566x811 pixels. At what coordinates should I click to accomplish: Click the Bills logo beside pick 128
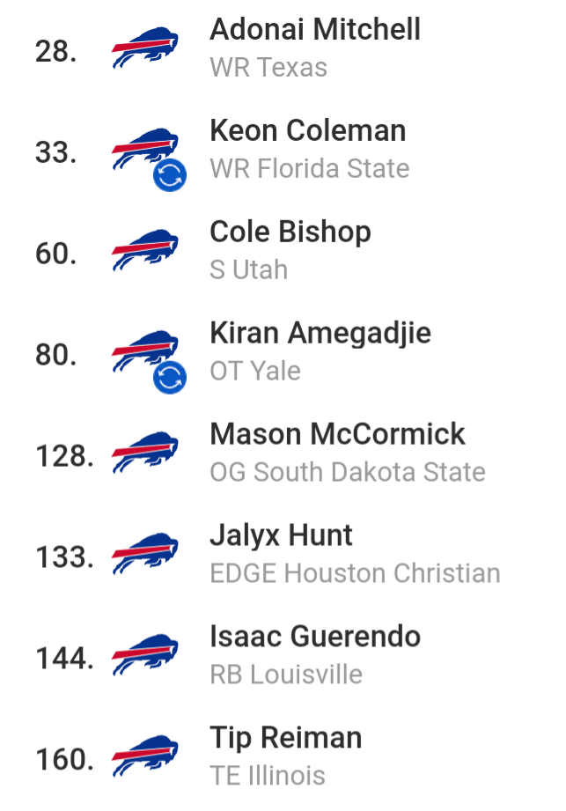[x=145, y=453]
